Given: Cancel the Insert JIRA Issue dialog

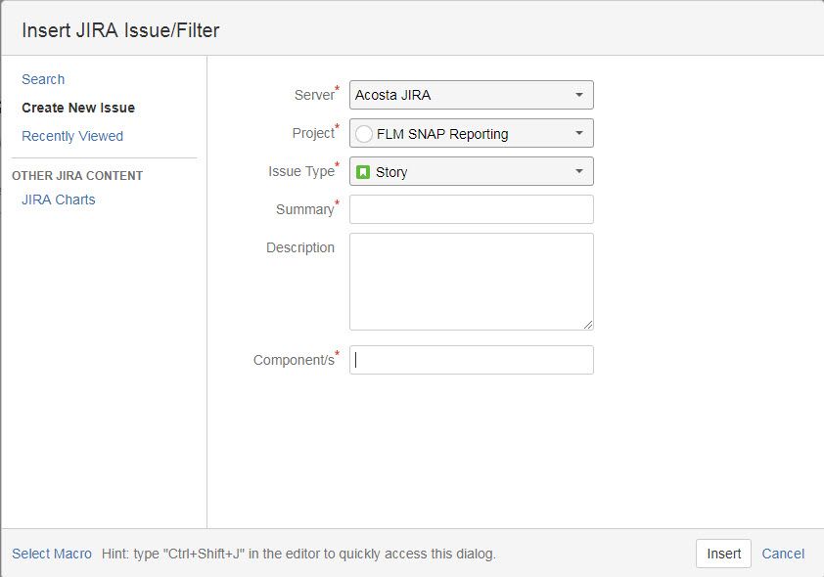Looking at the screenshot, I should (x=783, y=554).
